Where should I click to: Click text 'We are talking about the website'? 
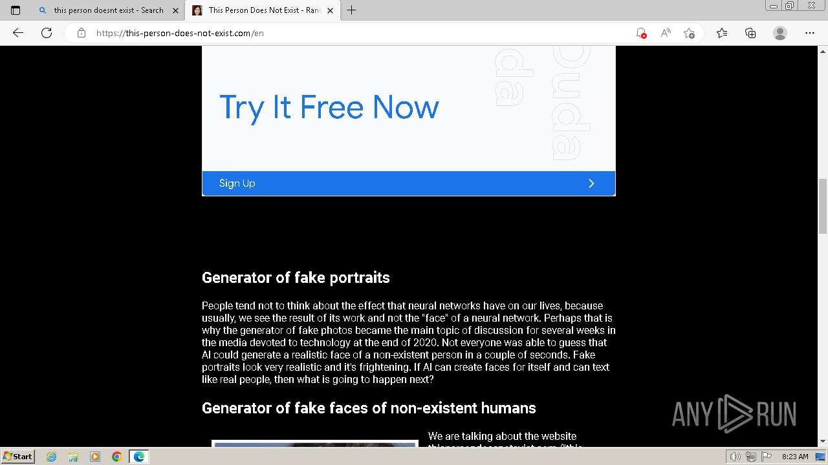[502, 437]
